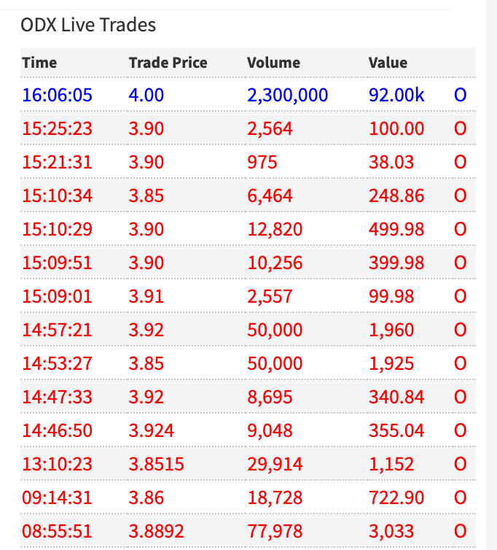This screenshot has height=550, width=497.
Task: Click the 355.04 value cell
Action: [396, 430]
